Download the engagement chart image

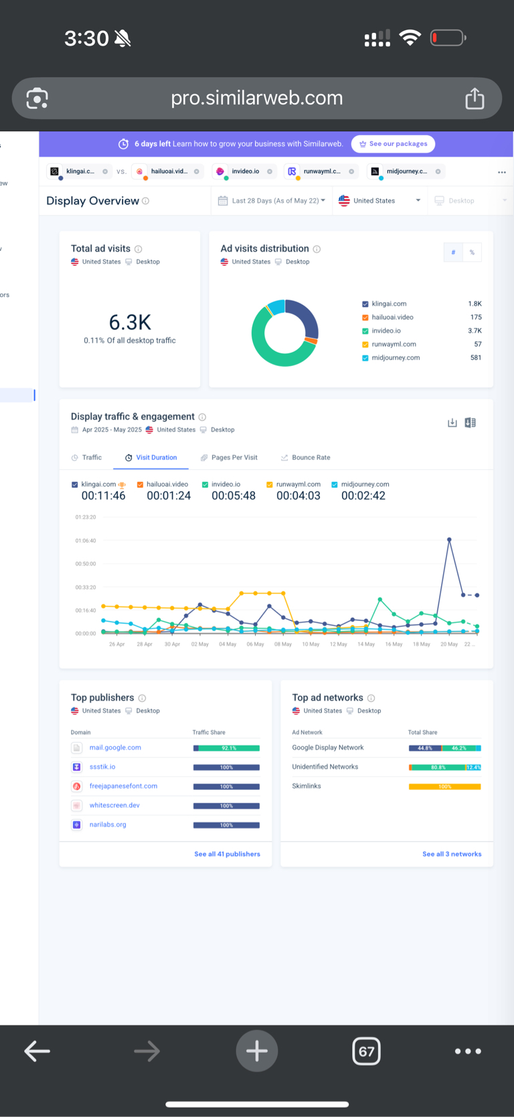(452, 423)
